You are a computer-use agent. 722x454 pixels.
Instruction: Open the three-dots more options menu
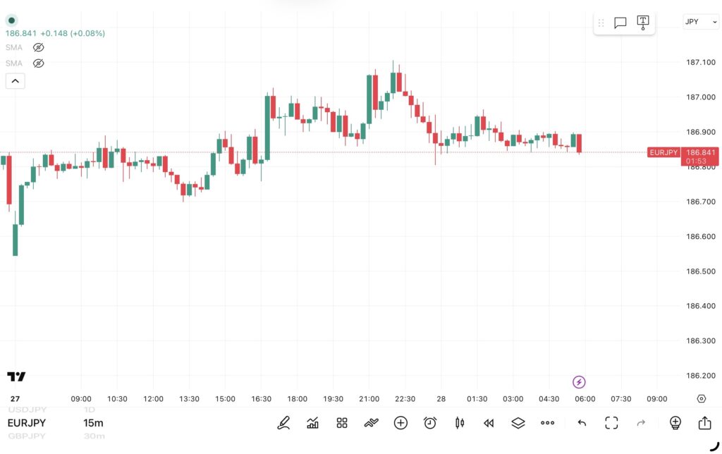click(x=548, y=423)
